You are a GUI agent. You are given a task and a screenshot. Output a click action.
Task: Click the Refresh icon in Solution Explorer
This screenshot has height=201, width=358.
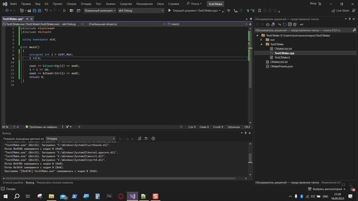(285, 25)
